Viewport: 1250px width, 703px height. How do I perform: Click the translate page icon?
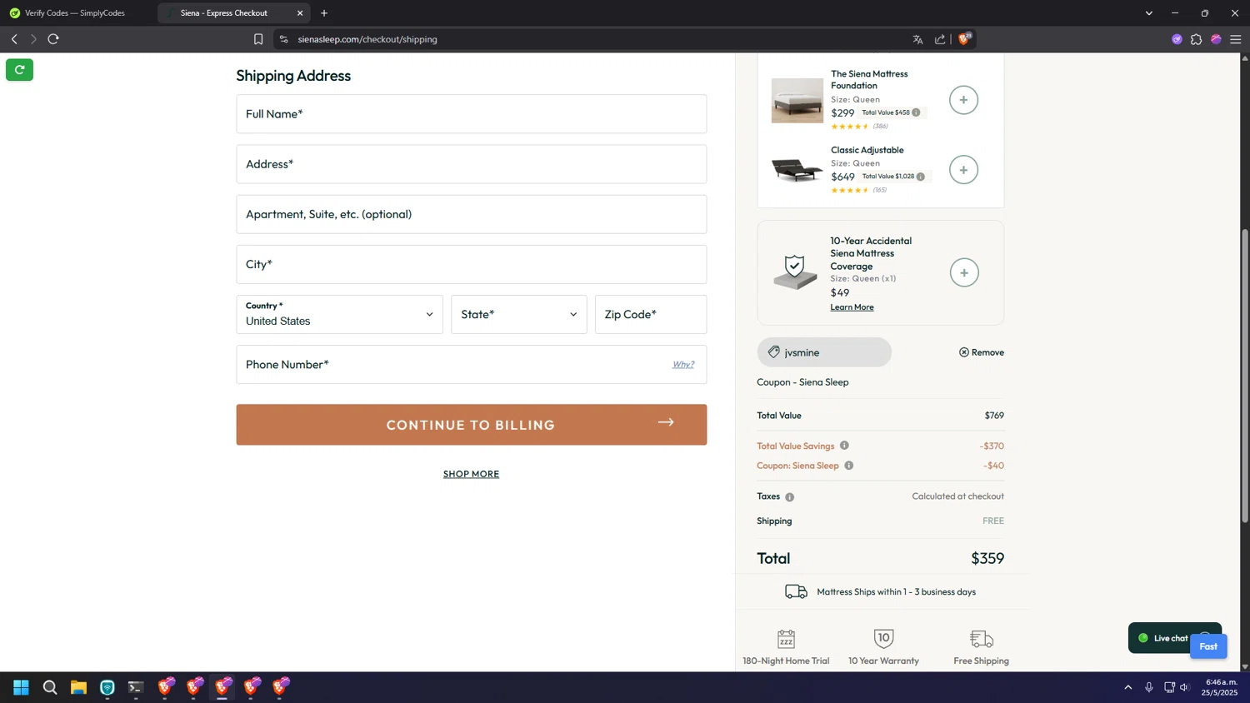click(x=917, y=39)
